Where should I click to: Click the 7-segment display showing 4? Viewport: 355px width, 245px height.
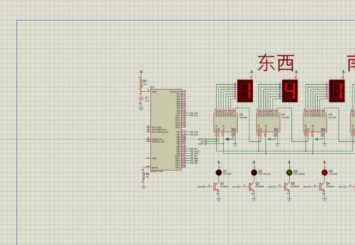click(290, 91)
